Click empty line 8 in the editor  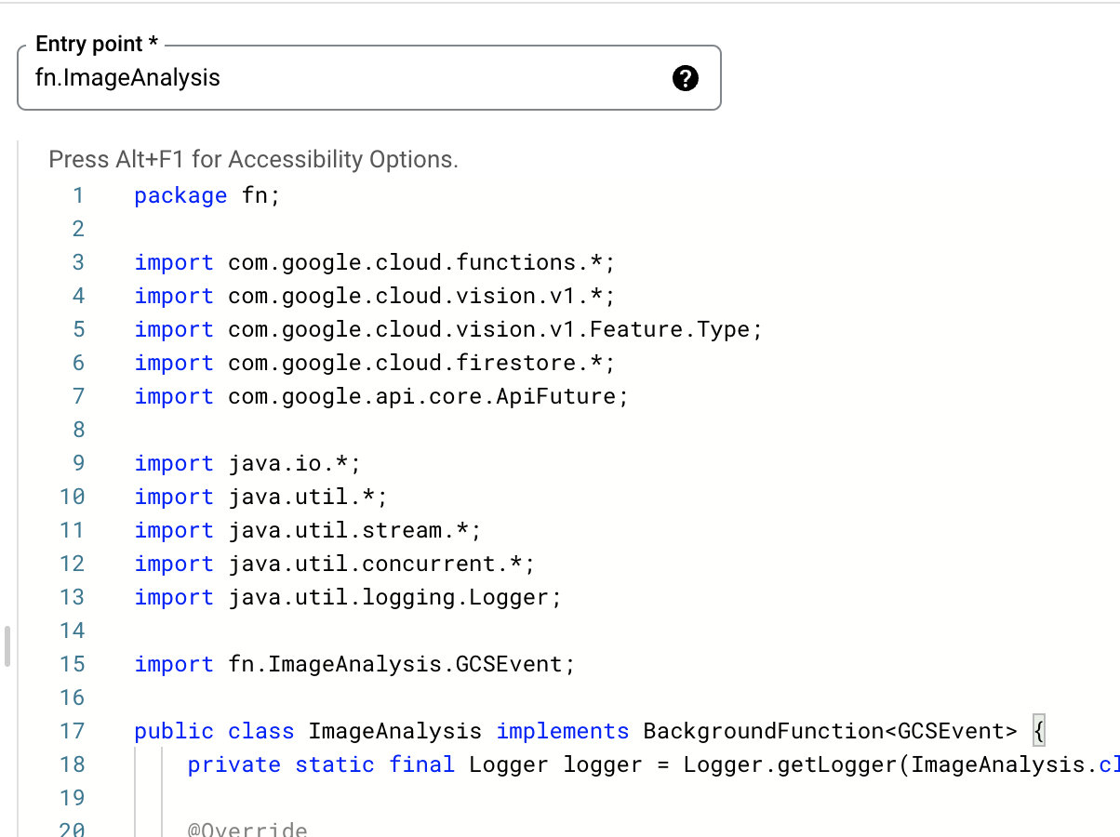pos(372,430)
